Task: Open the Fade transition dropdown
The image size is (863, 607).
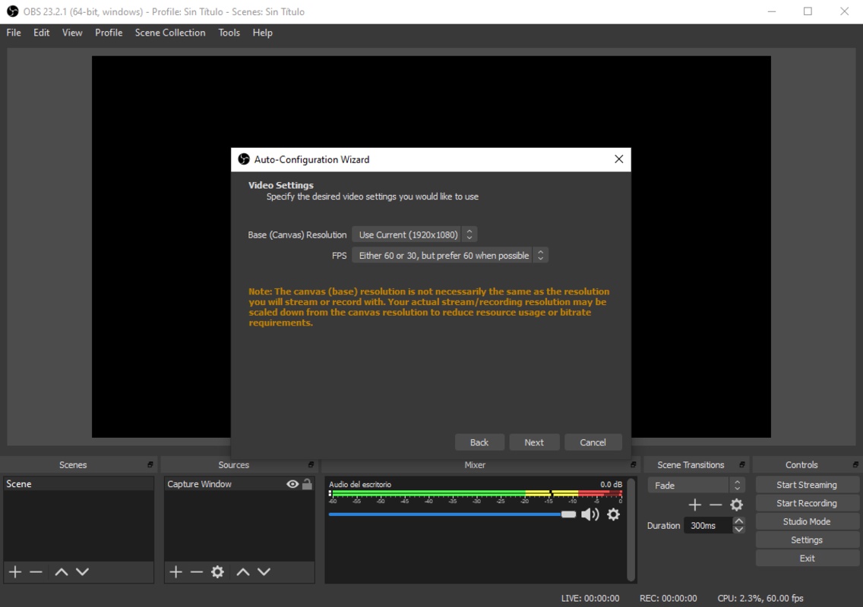Action: 696,485
